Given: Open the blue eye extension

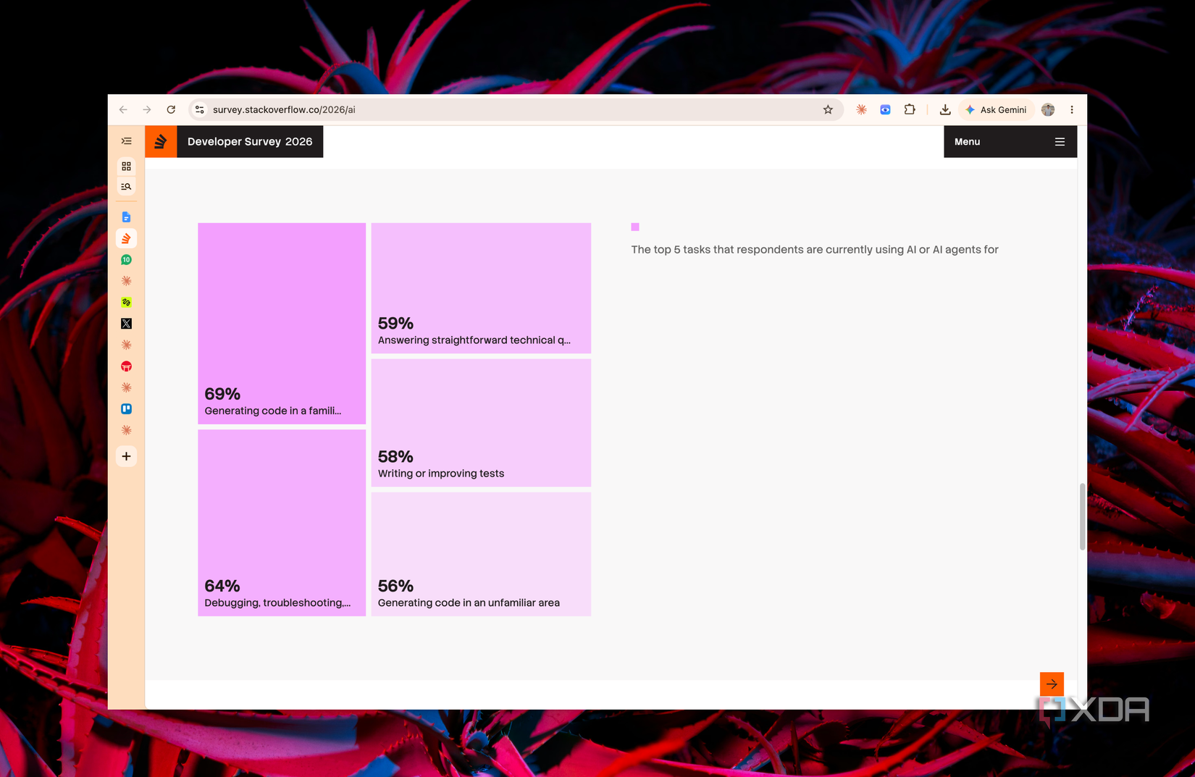Looking at the screenshot, I should point(885,110).
